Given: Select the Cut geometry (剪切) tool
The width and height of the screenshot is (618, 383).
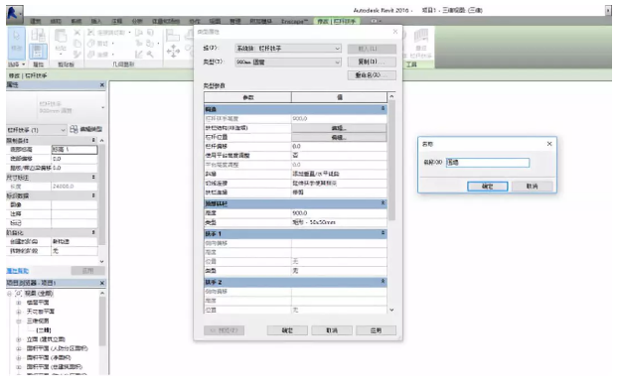Looking at the screenshot, I should pyautogui.click(x=101, y=44).
